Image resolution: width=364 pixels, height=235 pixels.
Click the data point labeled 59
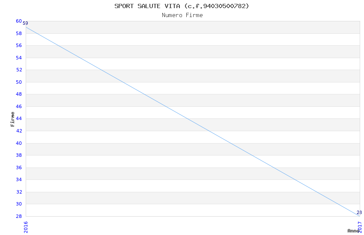[25, 23]
